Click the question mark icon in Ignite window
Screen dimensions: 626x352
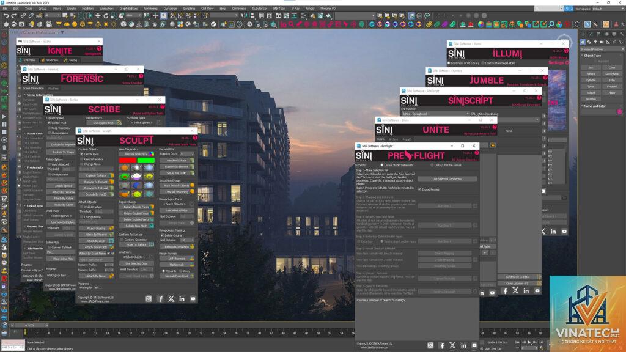pos(100,49)
